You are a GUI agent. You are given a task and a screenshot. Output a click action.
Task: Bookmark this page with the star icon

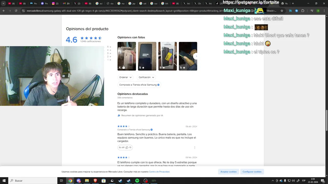[282, 11]
